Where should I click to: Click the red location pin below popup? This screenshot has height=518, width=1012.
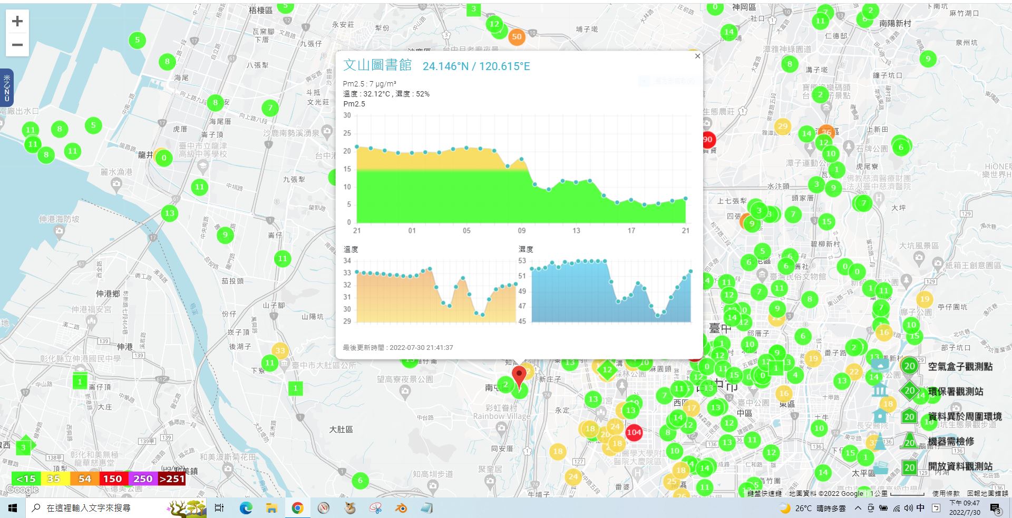(519, 377)
